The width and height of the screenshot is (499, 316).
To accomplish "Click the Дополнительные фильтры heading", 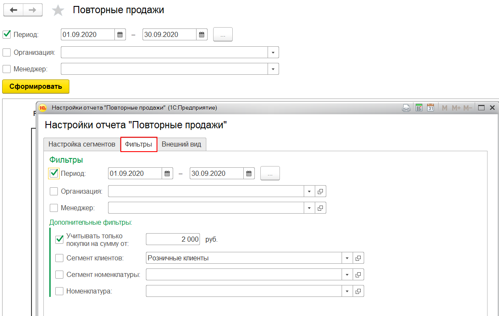I will pos(91,223).
